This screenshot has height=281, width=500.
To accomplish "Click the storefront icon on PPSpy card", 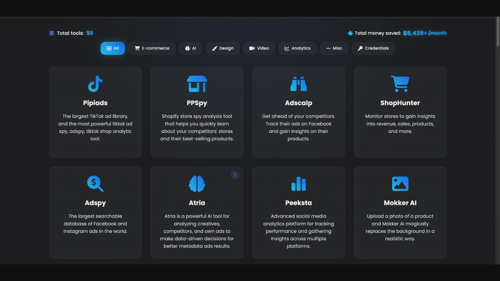I will pyautogui.click(x=197, y=84).
